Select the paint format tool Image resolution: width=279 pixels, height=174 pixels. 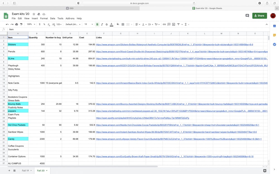(21, 24)
